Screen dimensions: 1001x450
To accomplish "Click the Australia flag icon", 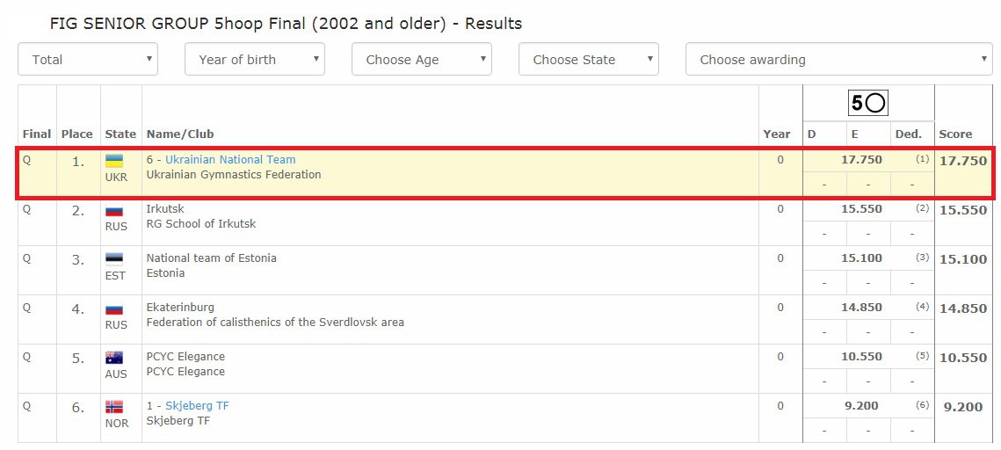I will point(114,358).
